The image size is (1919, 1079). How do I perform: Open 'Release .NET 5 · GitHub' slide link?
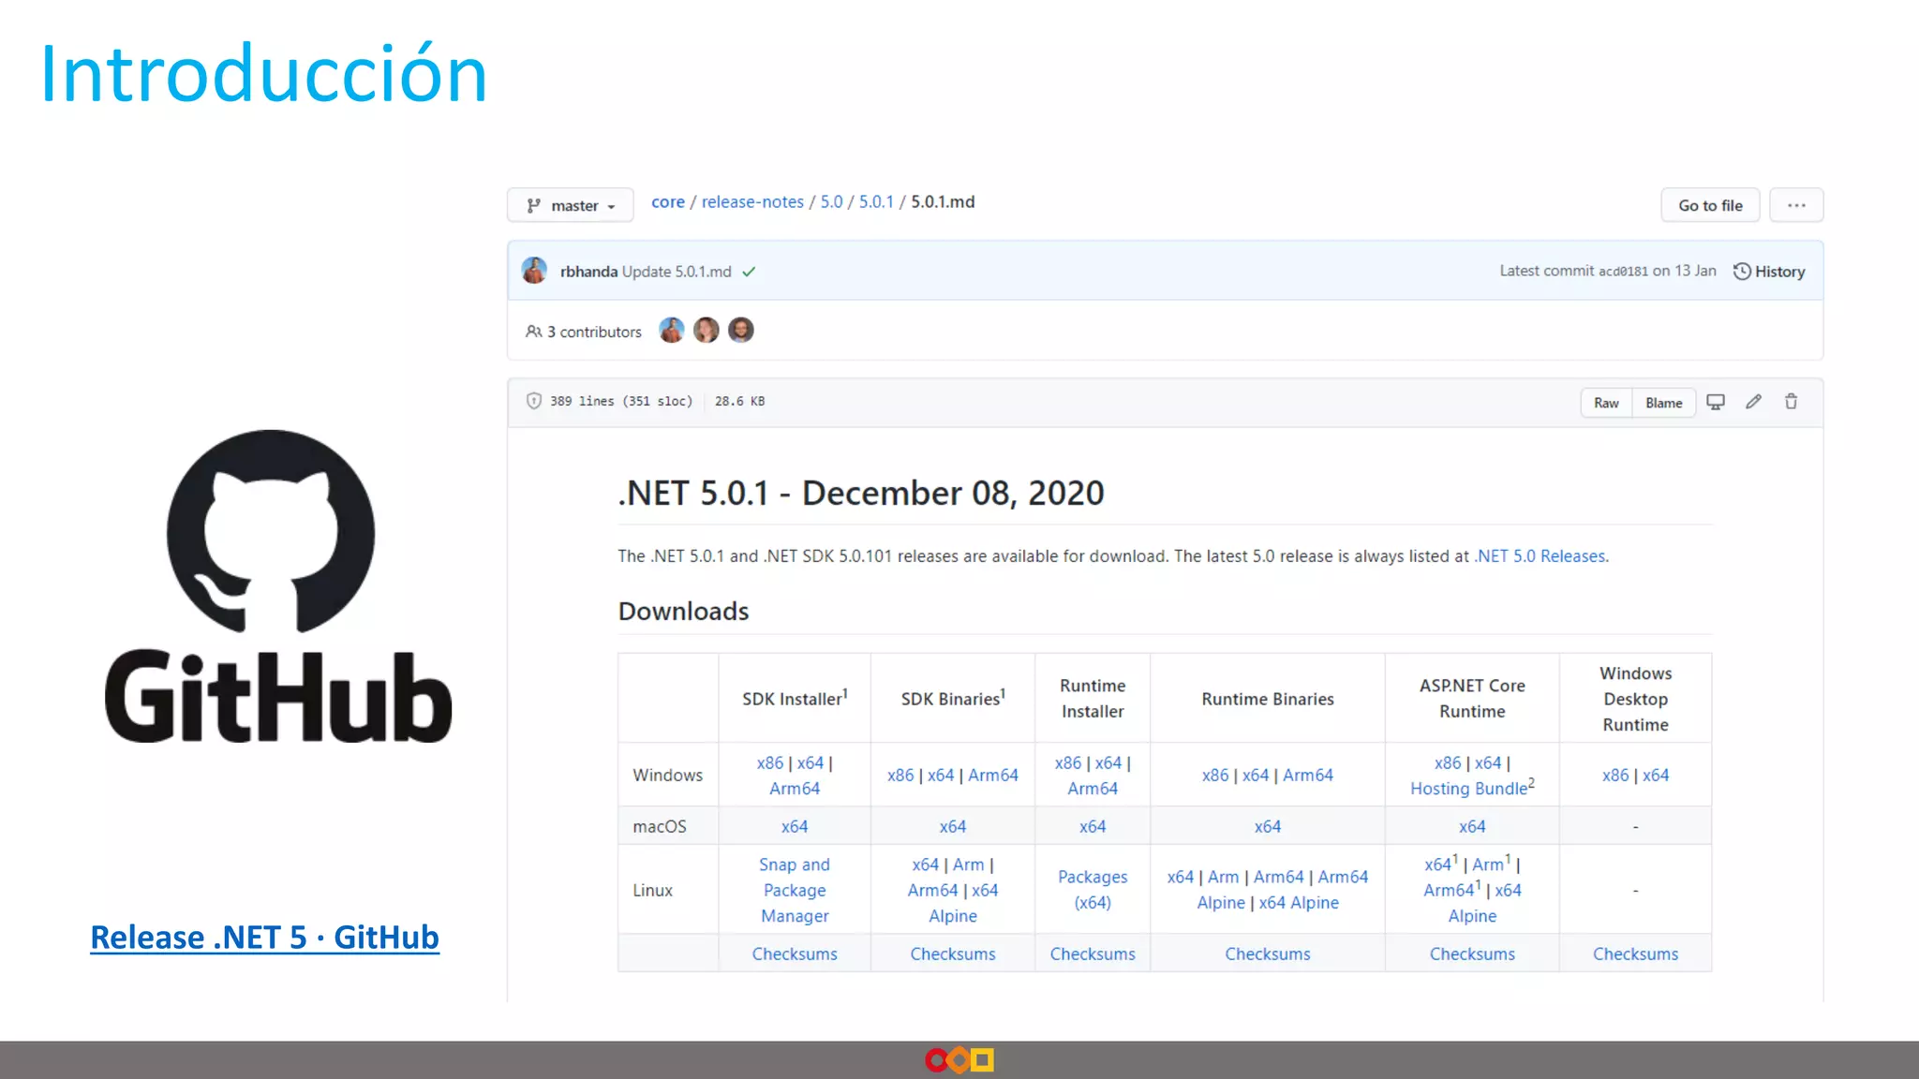coord(264,938)
